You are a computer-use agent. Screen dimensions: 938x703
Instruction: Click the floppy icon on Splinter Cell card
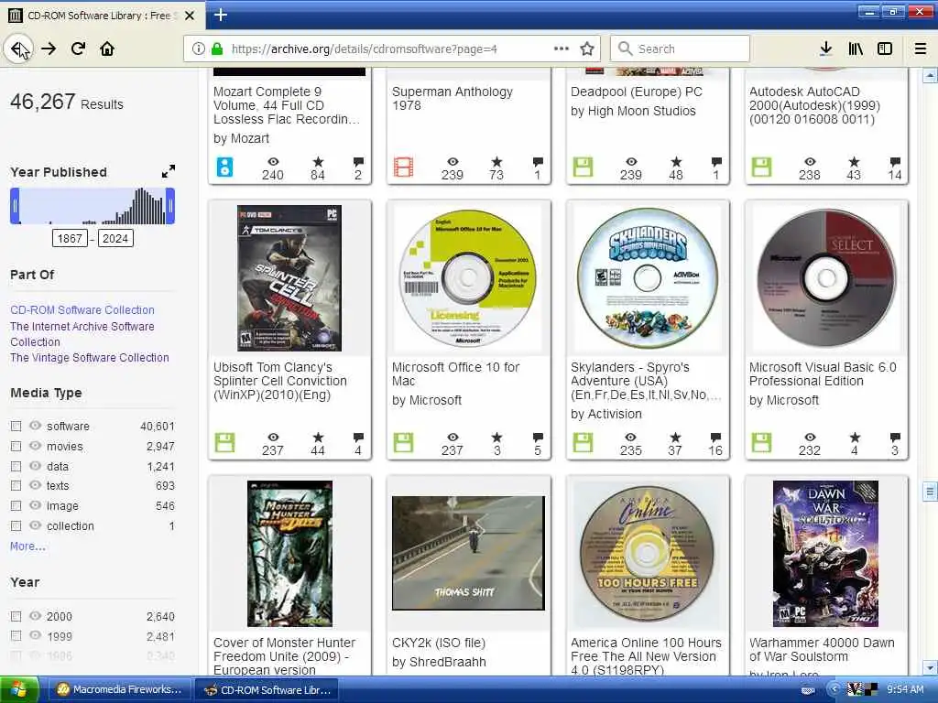(225, 443)
